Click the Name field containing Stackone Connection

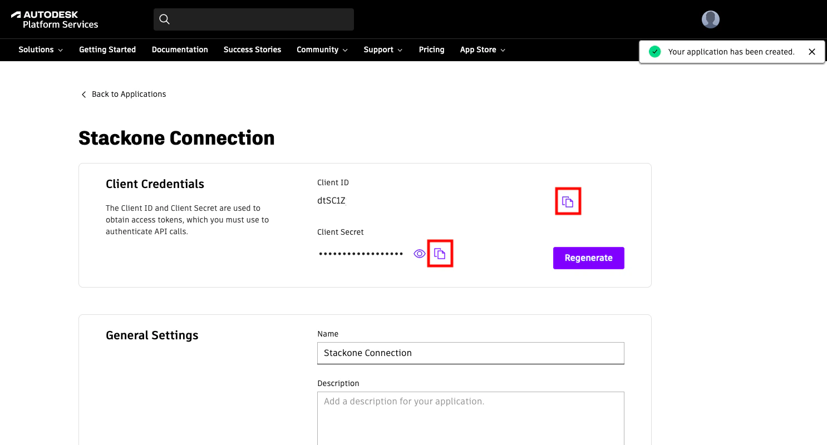pos(470,353)
